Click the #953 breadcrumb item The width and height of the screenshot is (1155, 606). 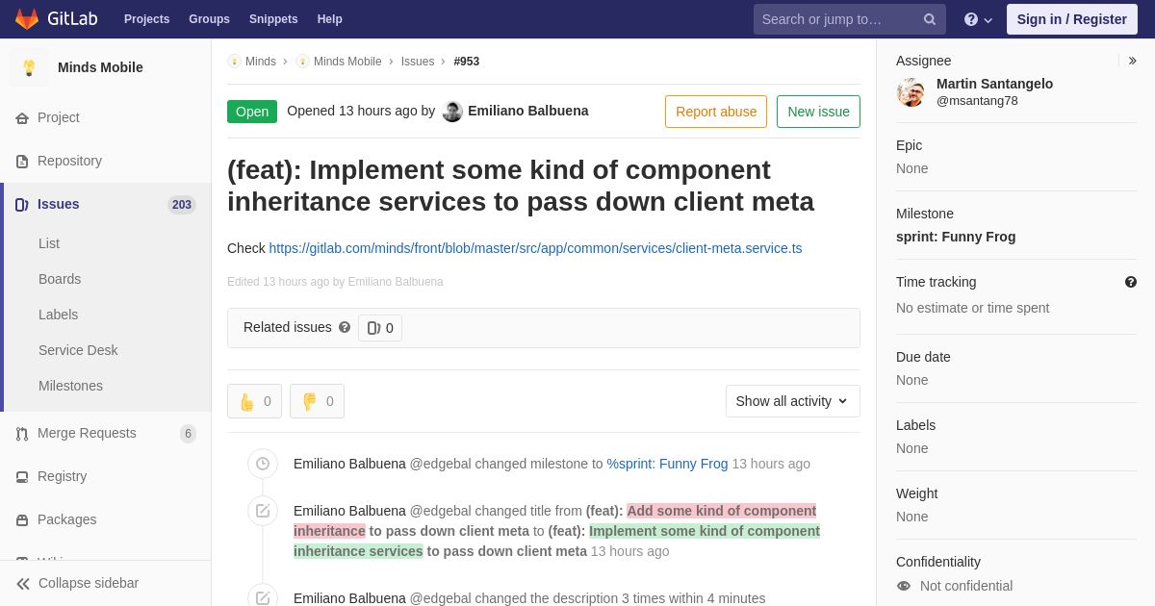[467, 62]
